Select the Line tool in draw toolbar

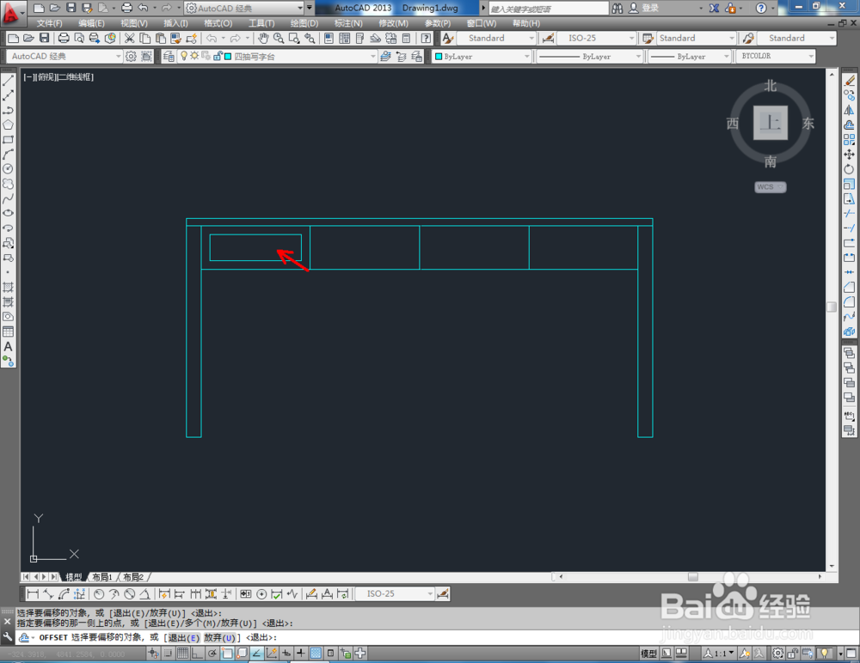(8, 81)
